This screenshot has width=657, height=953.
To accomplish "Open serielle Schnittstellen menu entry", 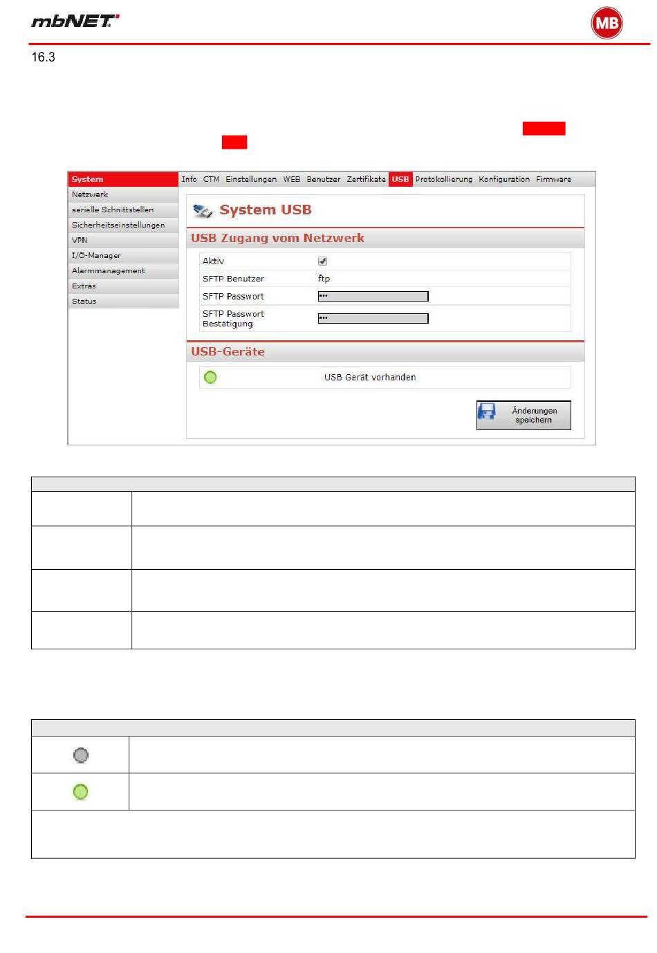I will pos(123,210).
